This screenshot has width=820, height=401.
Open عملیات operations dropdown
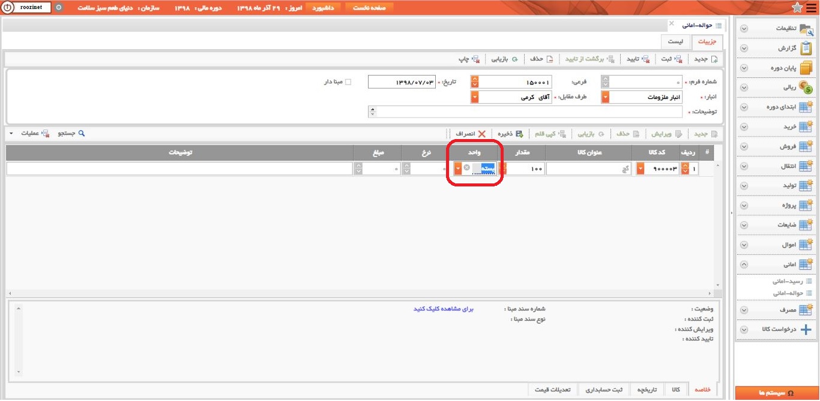29,133
